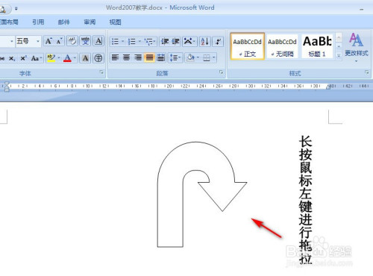This screenshot has width=373, height=276.
Task: Open the 段落 dialog launcher
Action: pos(221,72)
